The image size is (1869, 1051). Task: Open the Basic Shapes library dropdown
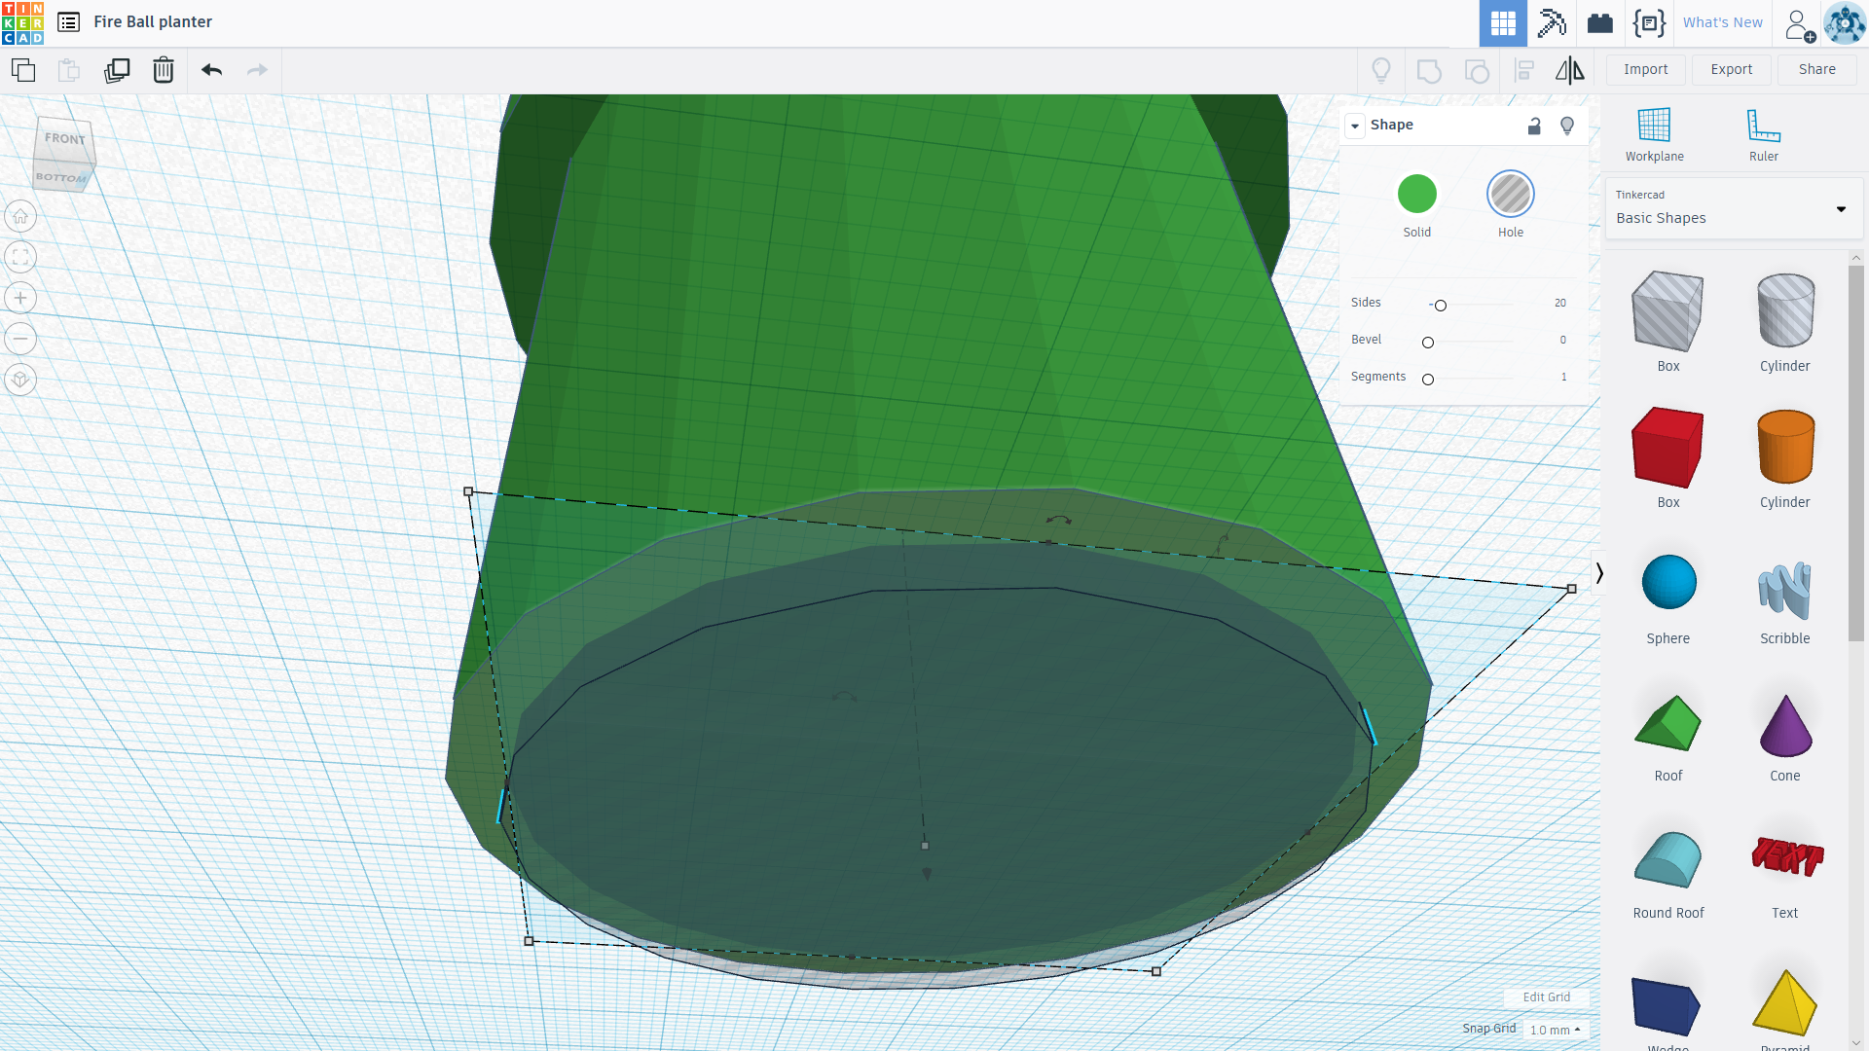(1734, 208)
